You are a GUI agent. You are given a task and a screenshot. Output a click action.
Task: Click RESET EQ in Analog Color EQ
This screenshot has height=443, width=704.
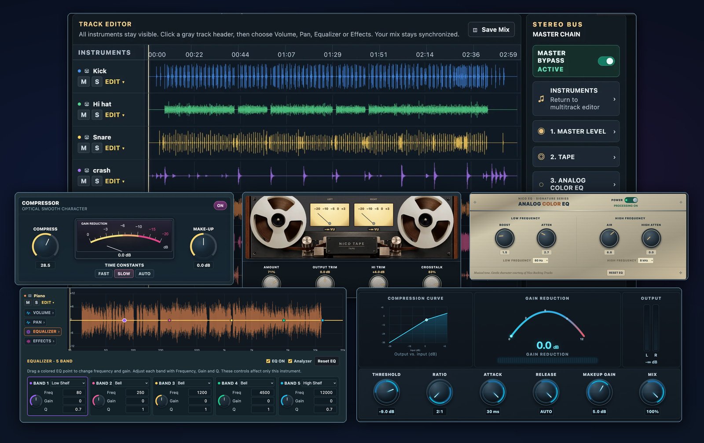[616, 273]
